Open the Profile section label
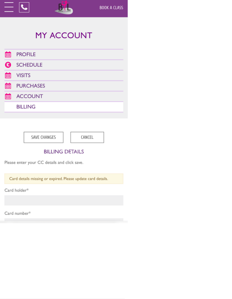This screenshot has height=299, width=232. point(26,55)
